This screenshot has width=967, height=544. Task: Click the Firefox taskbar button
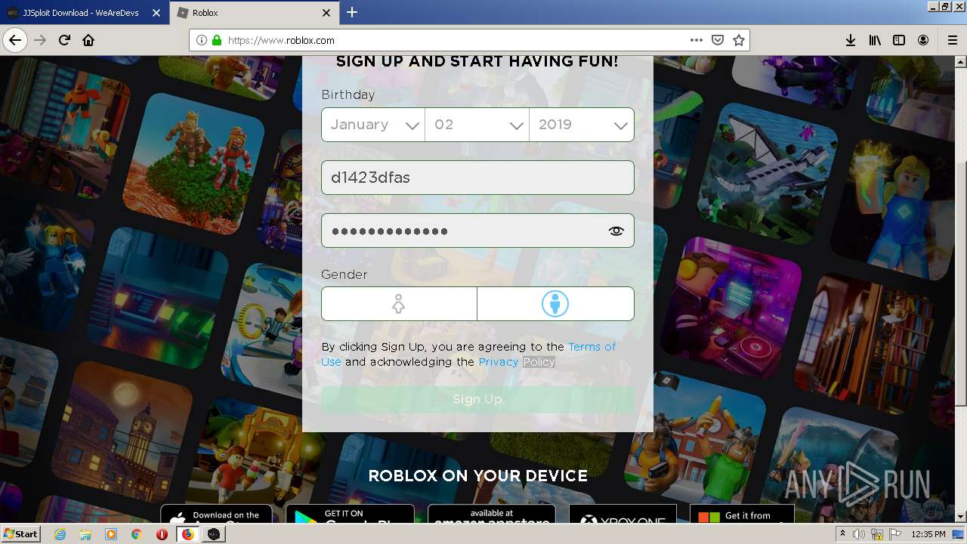pos(187,534)
